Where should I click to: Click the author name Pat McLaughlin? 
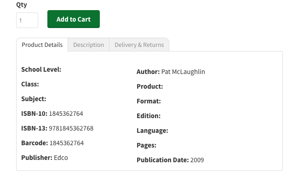pyautogui.click(x=183, y=72)
